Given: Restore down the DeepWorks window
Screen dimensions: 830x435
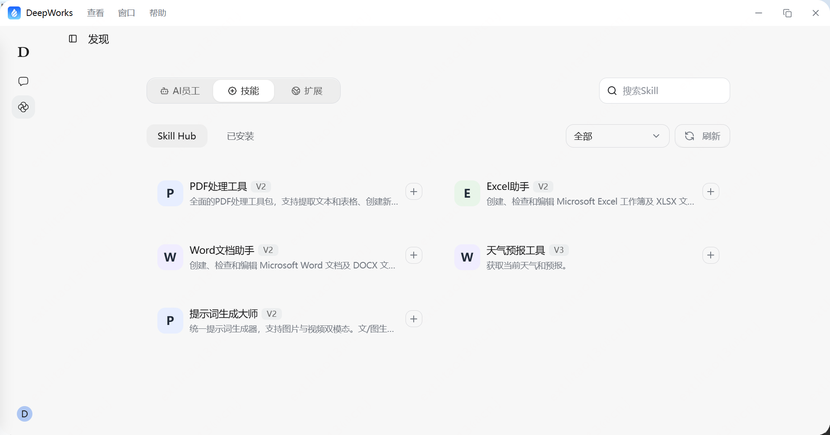Looking at the screenshot, I should (x=787, y=13).
